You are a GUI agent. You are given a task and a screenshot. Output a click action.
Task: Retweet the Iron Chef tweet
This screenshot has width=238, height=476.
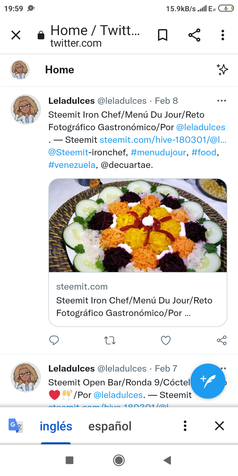110,340
